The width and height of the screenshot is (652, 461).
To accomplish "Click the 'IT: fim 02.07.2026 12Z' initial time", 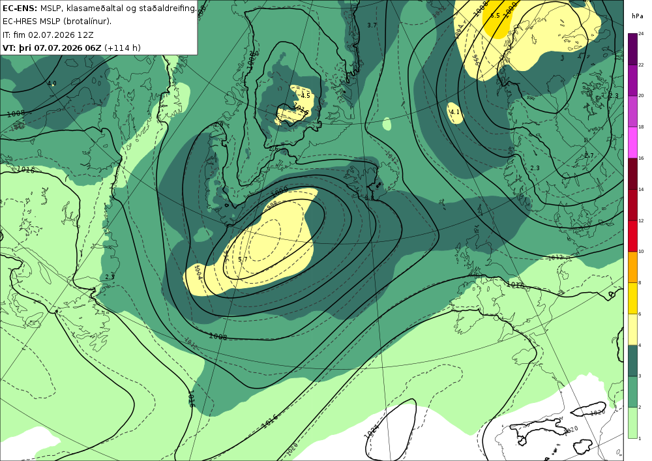I will click(x=48, y=35).
